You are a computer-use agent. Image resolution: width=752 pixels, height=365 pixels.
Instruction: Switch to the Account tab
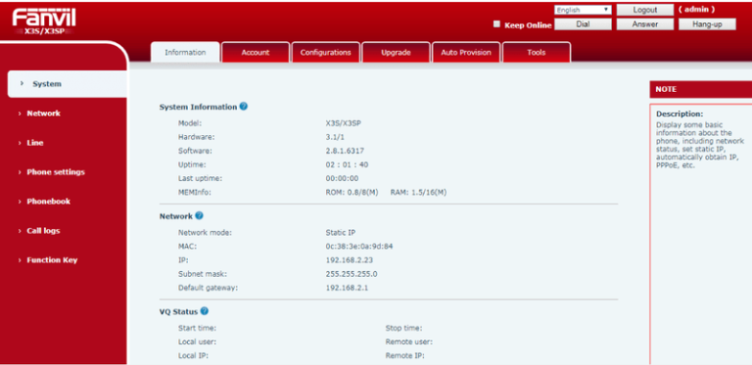[256, 53]
